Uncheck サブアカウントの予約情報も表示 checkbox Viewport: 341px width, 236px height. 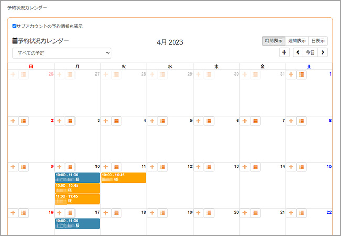click(15, 26)
